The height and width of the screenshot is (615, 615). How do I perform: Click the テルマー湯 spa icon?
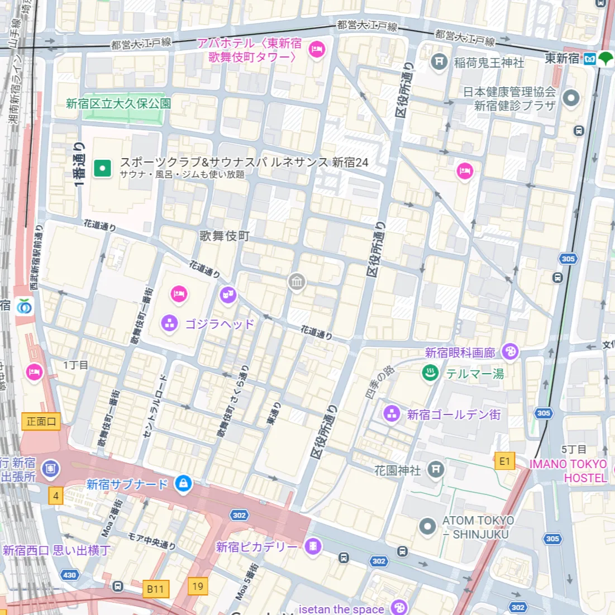pos(430,373)
